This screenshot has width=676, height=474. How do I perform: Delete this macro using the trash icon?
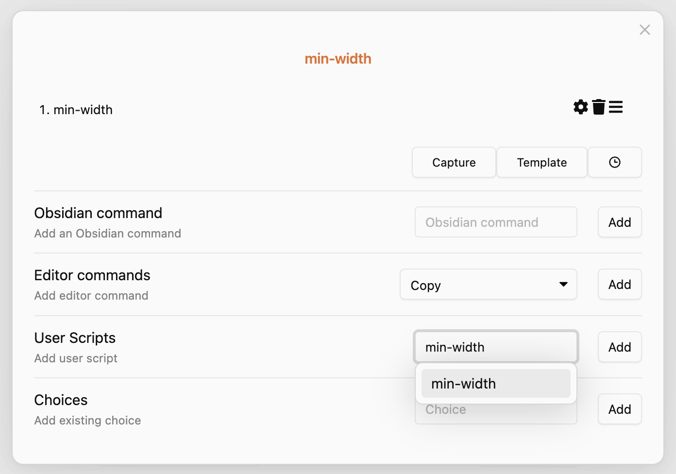(598, 107)
